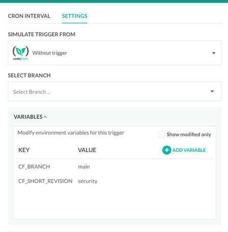Collapse the VARIABLES section

30,117
